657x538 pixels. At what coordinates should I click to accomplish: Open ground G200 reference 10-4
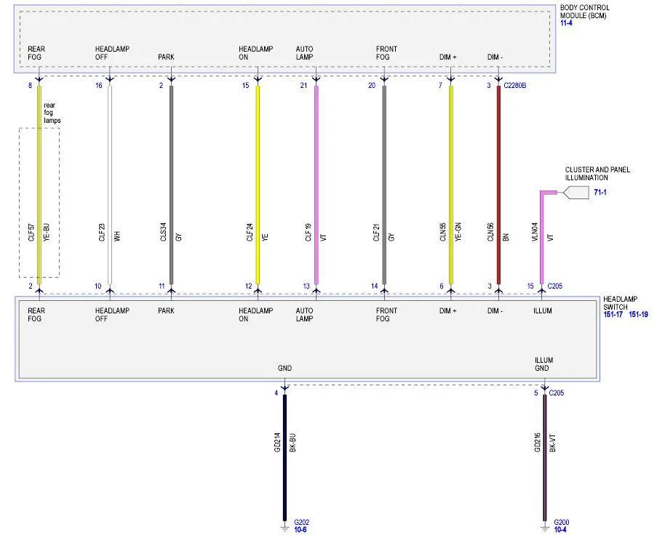(x=560, y=530)
